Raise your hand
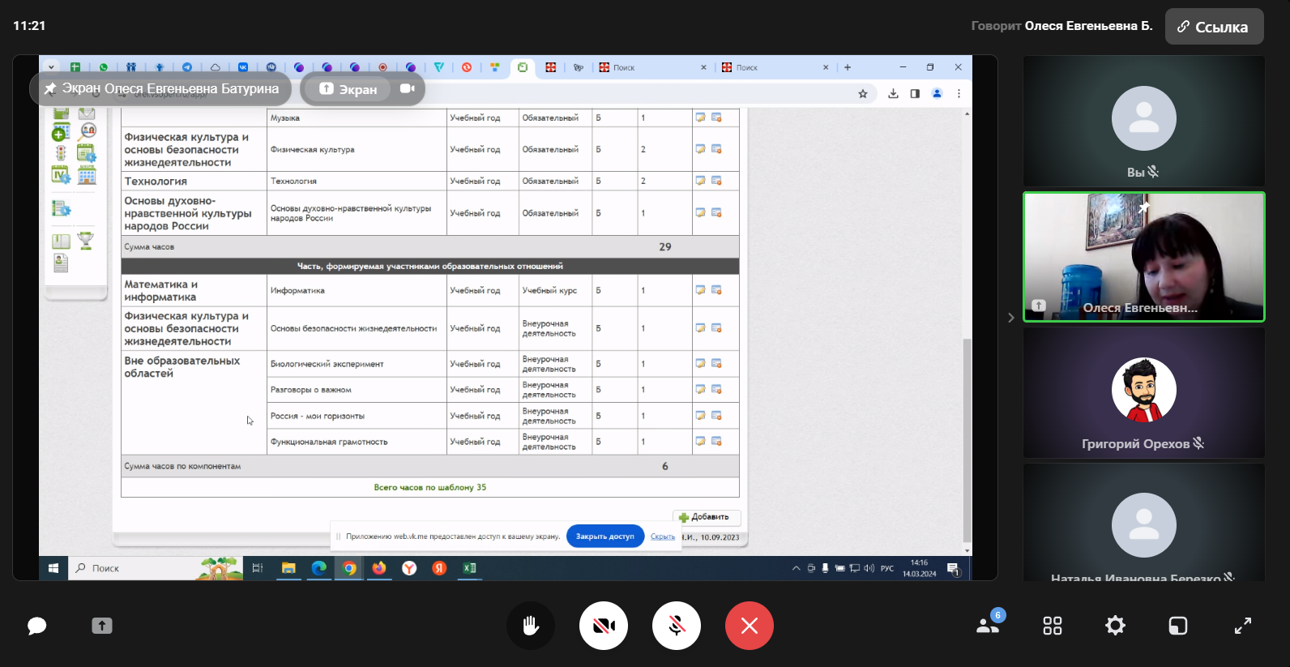This screenshot has width=1290, height=667. [x=531, y=626]
